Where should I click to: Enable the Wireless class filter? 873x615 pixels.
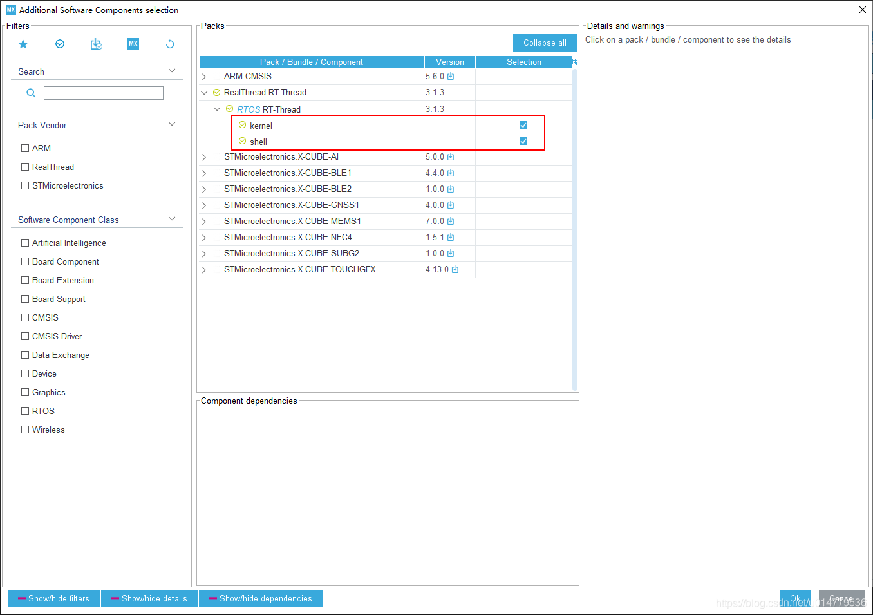pyautogui.click(x=25, y=430)
